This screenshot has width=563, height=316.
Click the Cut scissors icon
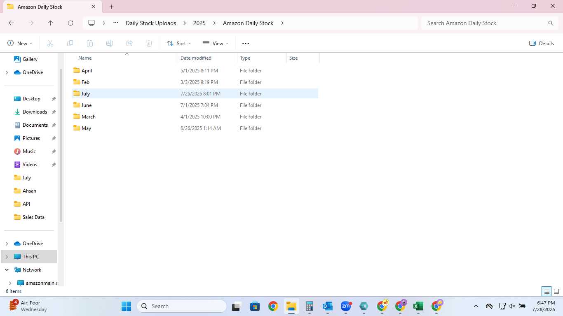[x=50, y=43]
